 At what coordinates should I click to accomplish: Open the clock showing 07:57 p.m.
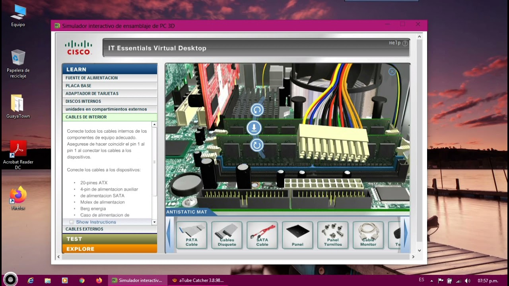tap(488, 280)
